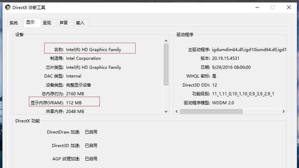Click the DAC type value Internal

[x=73, y=76]
